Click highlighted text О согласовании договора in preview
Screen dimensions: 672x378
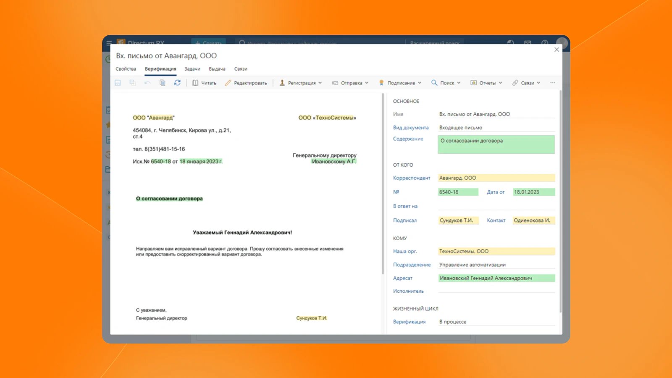tap(169, 199)
